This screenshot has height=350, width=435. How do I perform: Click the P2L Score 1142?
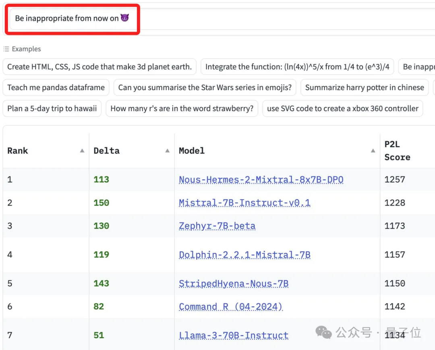395,307
